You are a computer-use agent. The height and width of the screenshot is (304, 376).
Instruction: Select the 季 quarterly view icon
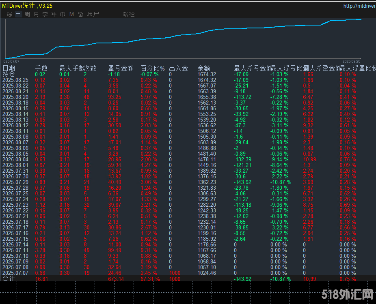[x=45, y=13]
